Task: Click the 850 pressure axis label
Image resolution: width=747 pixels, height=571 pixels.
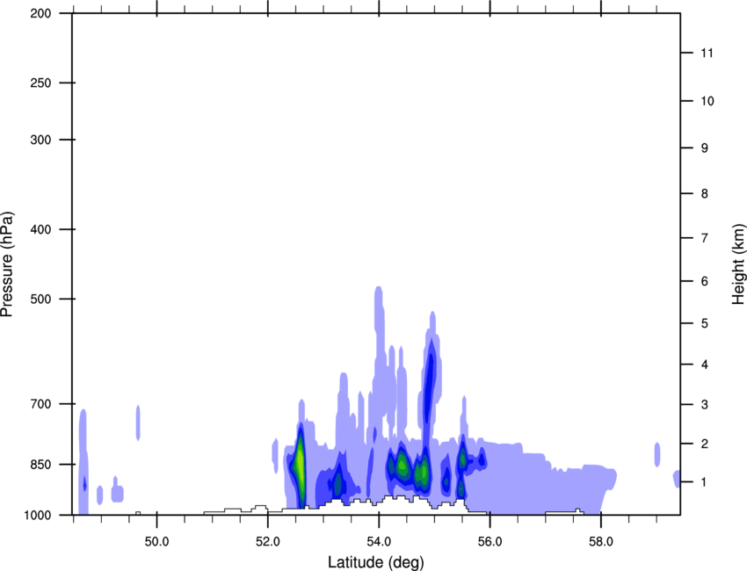Action: (40, 465)
